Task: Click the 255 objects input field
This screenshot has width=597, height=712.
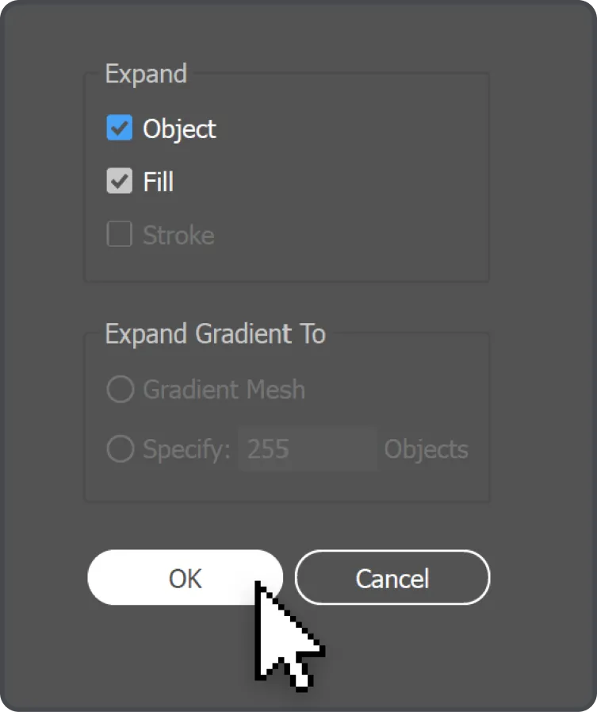Action: (x=308, y=448)
